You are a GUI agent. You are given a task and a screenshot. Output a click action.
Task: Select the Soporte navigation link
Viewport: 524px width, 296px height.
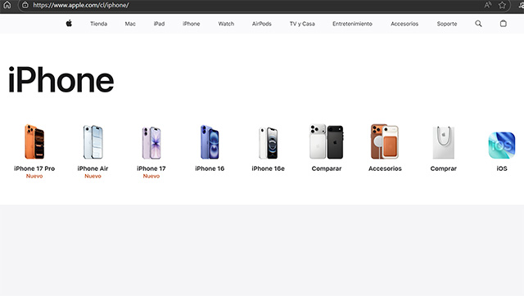pos(447,24)
